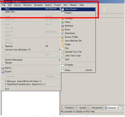Screen dimensions: 125x117
Task: Open the File menu
Action: pyautogui.click(x=4, y=5)
